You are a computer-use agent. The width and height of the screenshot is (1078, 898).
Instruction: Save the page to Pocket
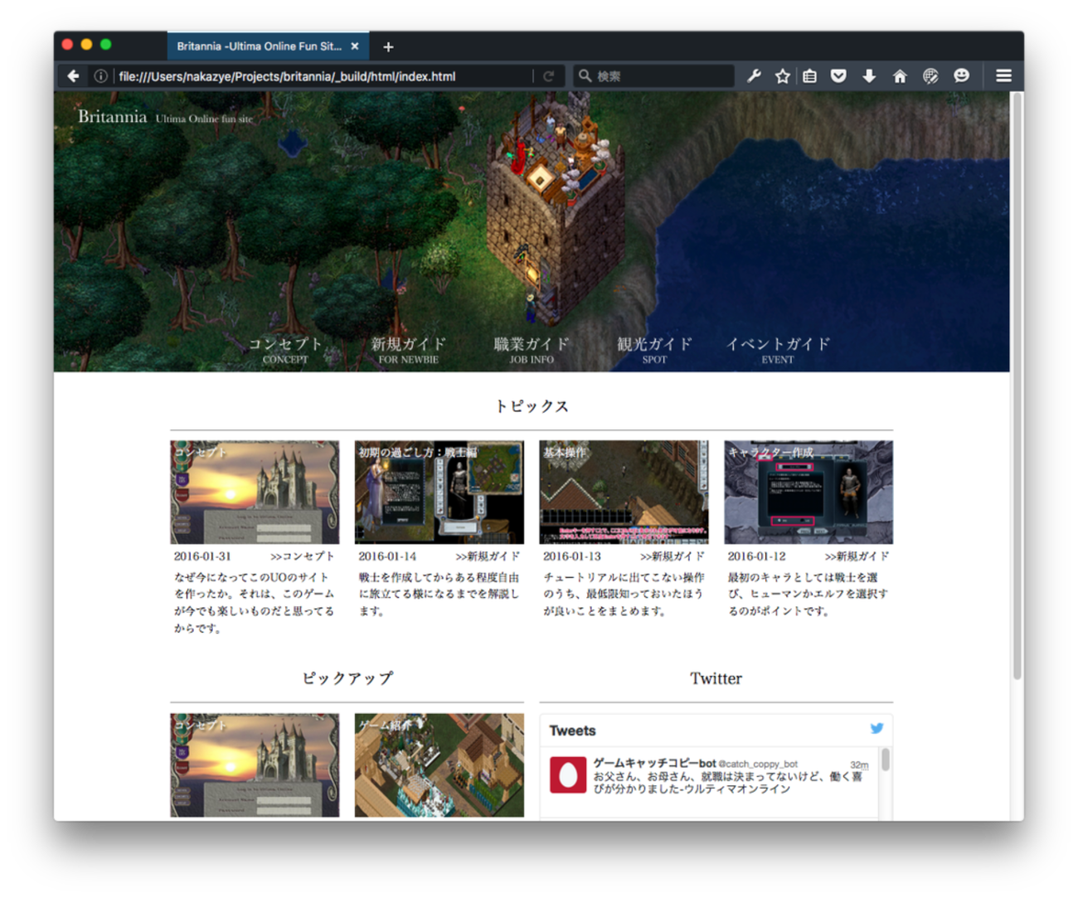coord(838,76)
